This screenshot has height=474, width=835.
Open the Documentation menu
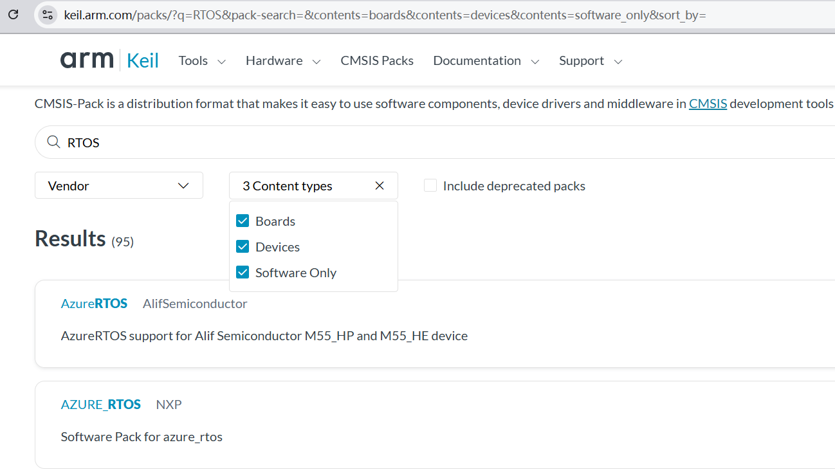[x=486, y=60]
